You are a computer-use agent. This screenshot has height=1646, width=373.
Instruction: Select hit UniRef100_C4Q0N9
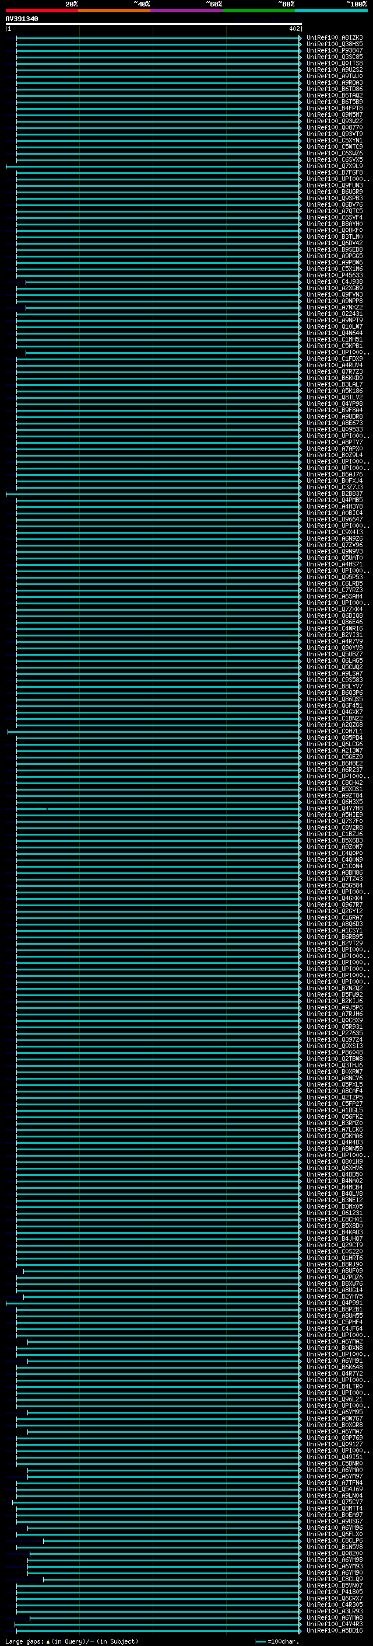click(x=335, y=859)
